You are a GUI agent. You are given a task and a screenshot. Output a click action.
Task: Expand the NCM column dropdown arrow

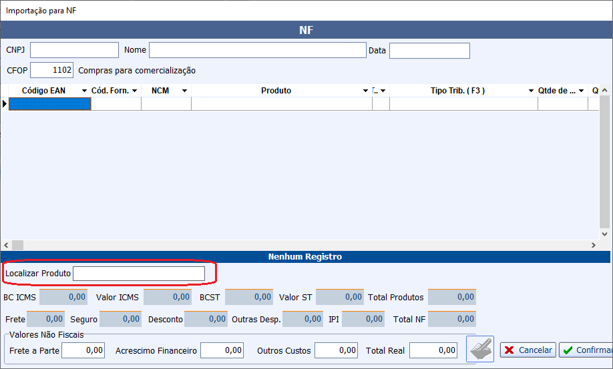184,91
